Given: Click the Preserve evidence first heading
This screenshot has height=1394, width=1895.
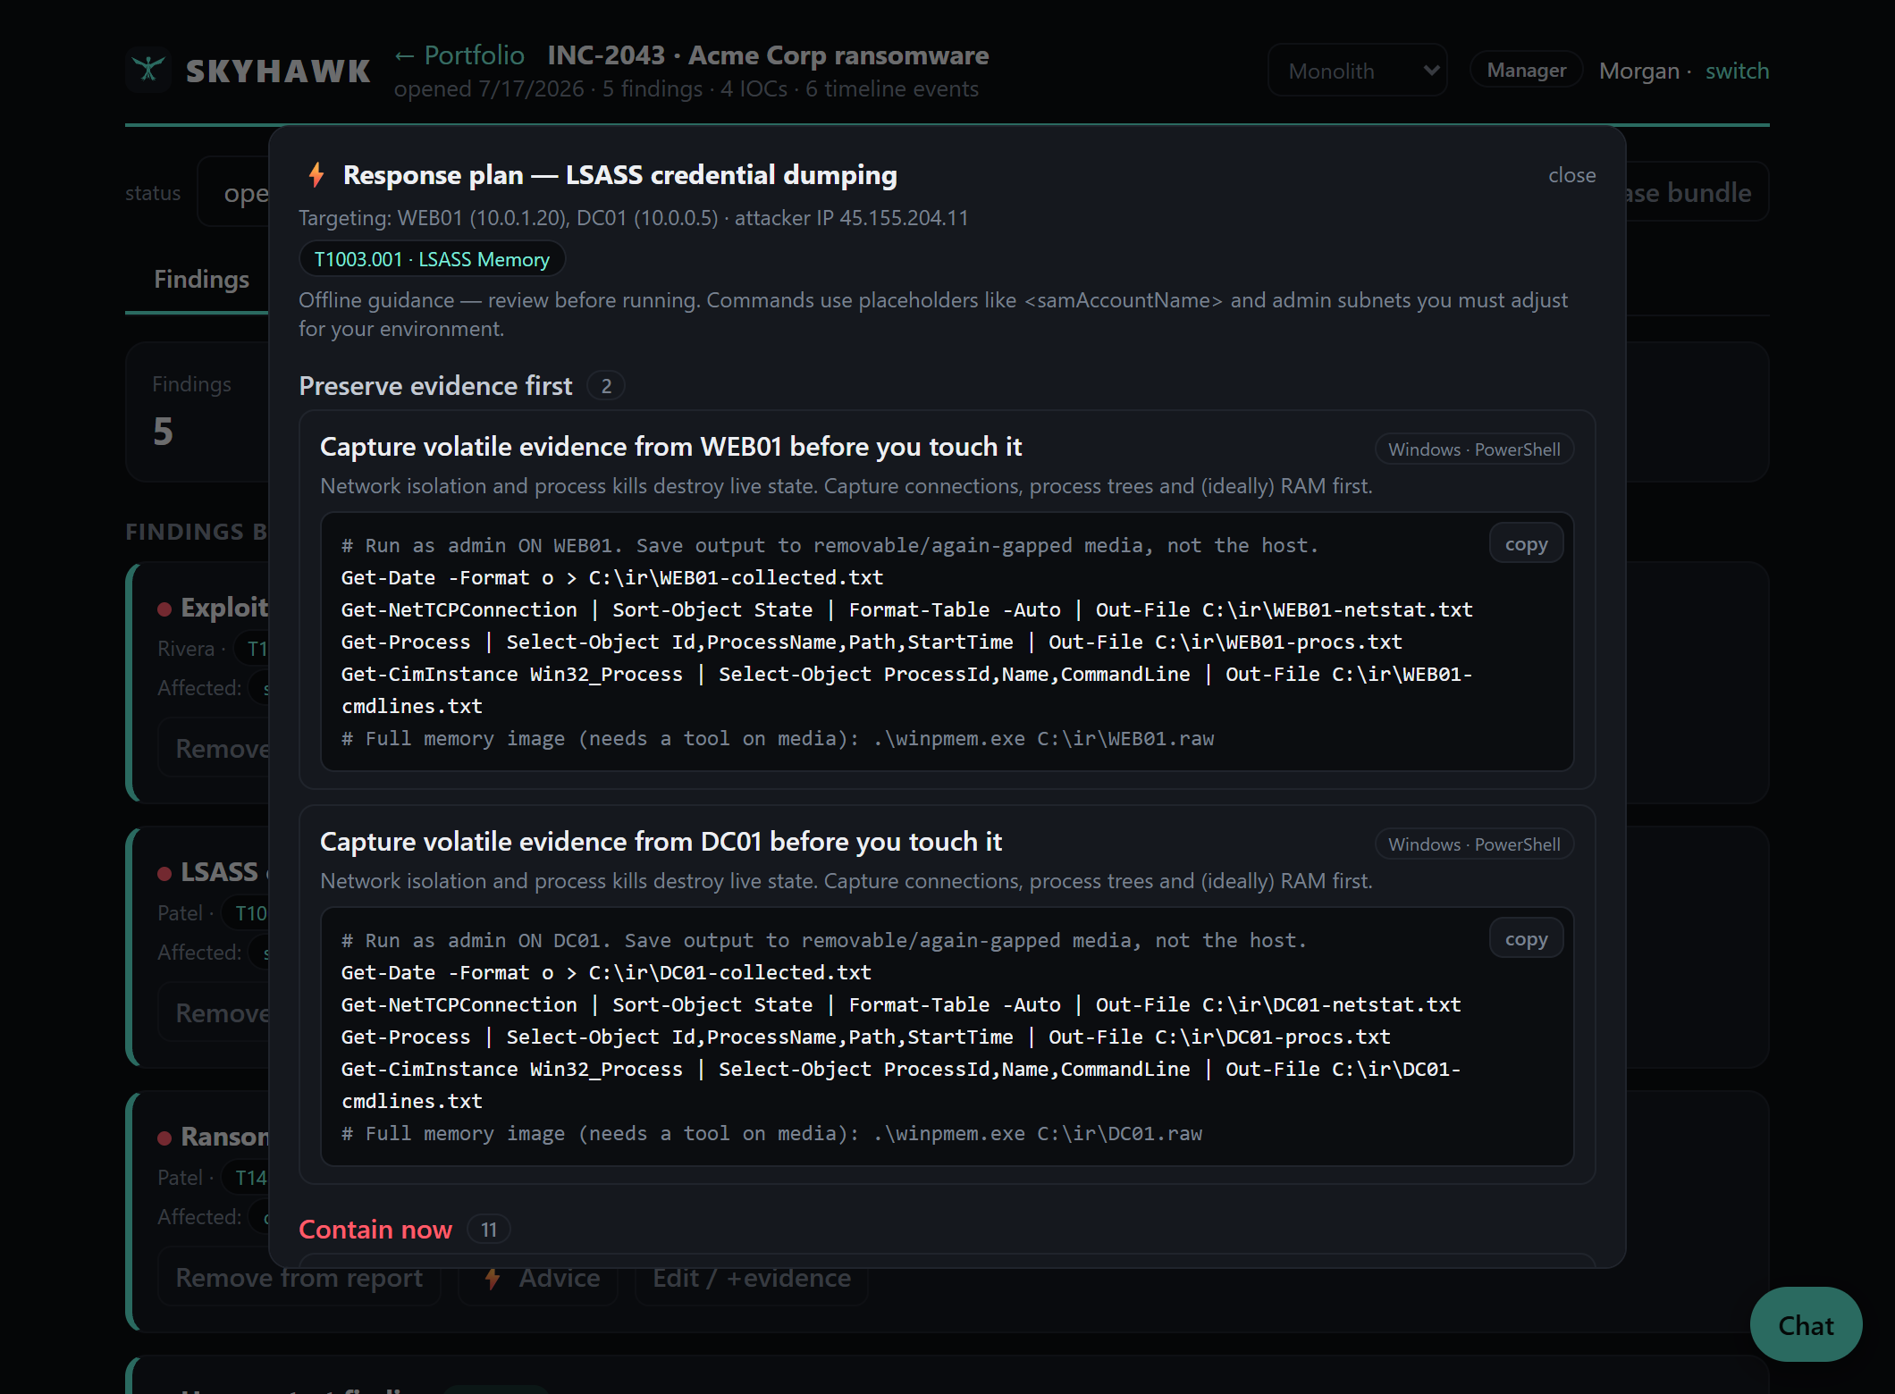Looking at the screenshot, I should tap(435, 386).
